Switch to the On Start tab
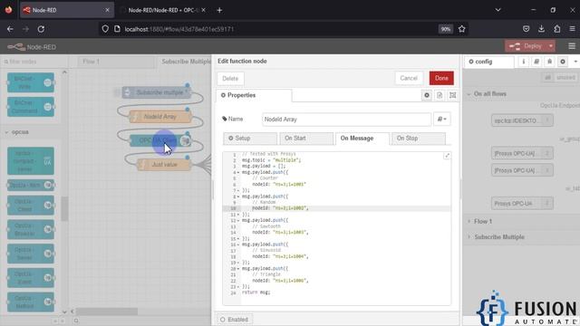This screenshot has height=326, width=580. 306,139
